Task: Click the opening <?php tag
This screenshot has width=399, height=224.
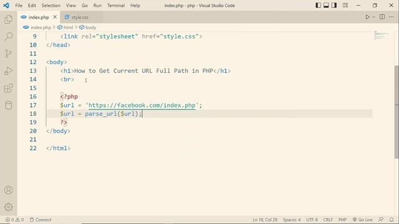Action: pyautogui.click(x=69, y=96)
